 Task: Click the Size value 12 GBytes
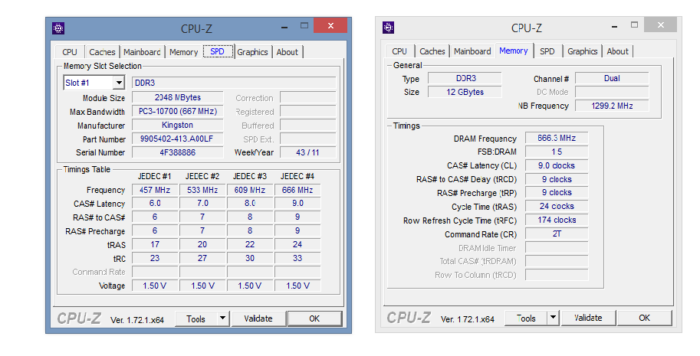pyautogui.click(x=465, y=92)
